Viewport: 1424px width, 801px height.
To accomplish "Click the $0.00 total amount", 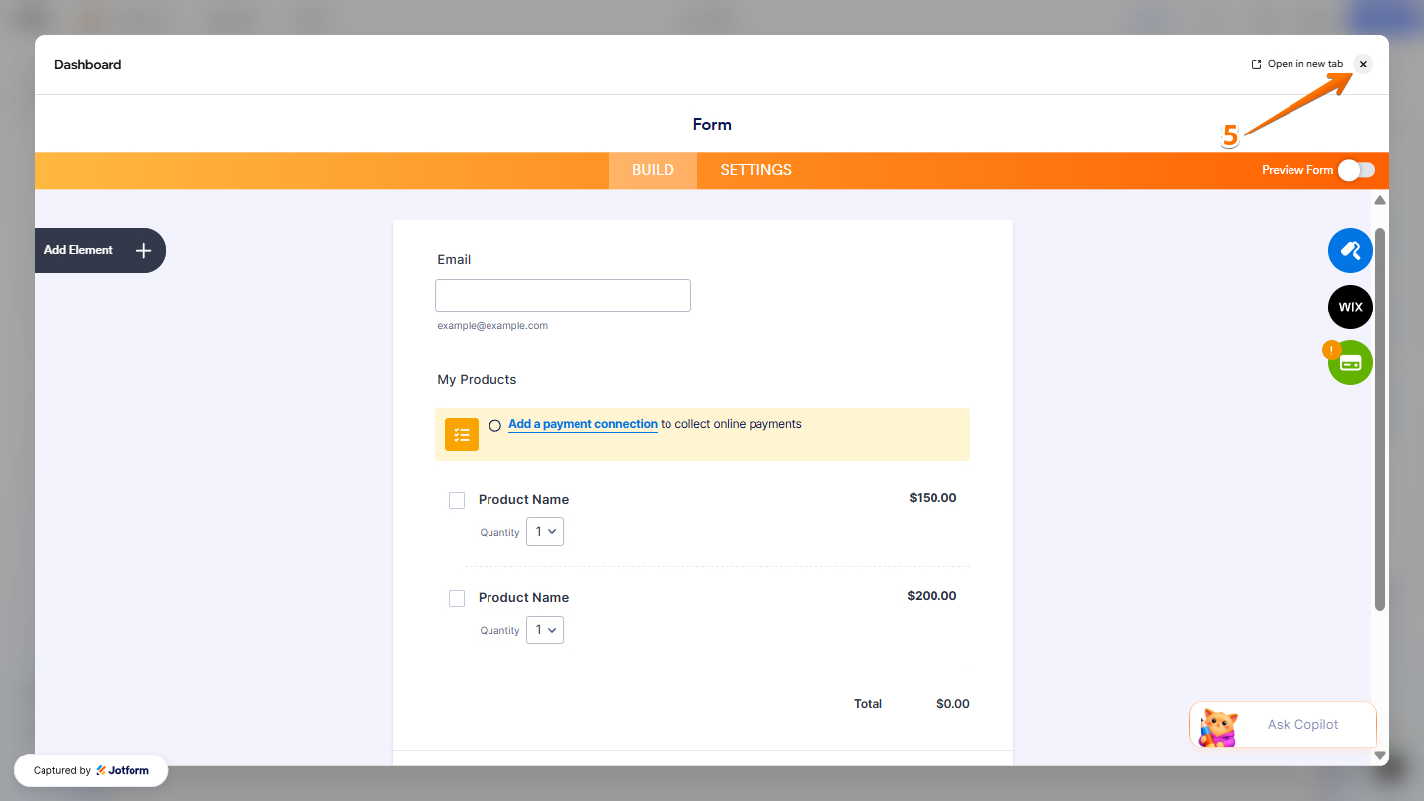I will click(x=953, y=704).
